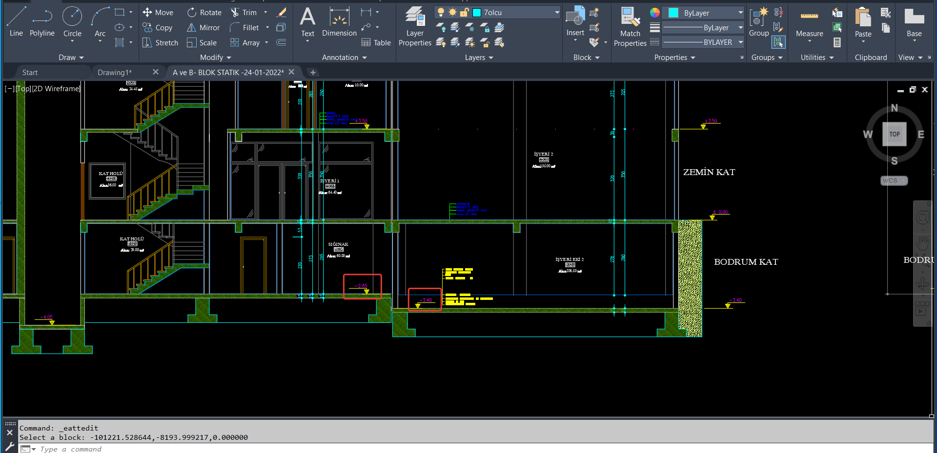Viewport: 937px width, 453px height.
Task: Click the Base view tool
Action: click(x=914, y=22)
